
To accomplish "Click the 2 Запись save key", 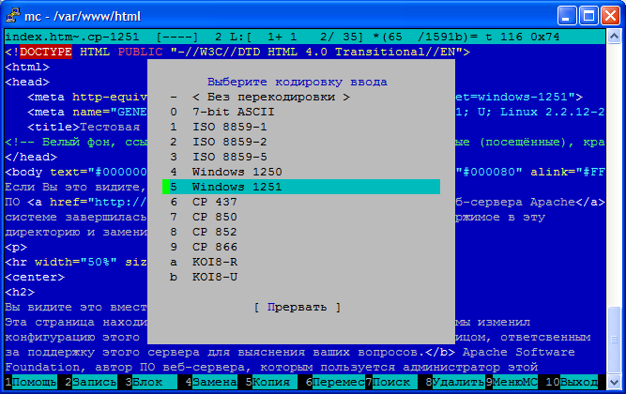I will [x=92, y=382].
